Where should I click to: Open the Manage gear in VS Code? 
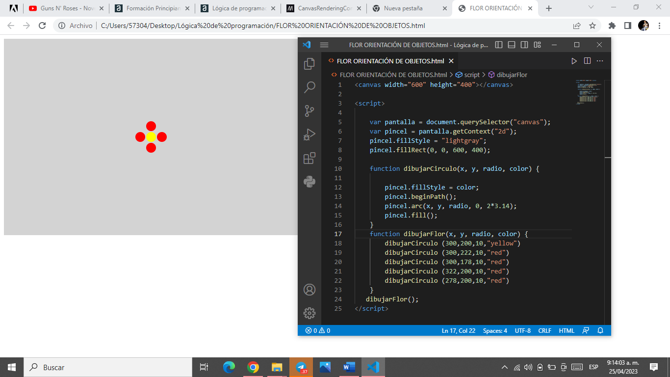coord(309,313)
